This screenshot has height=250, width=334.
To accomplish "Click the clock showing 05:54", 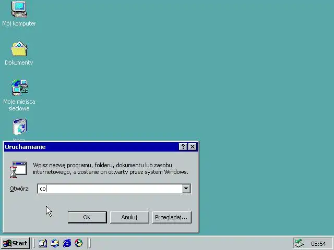I will 318,244.
